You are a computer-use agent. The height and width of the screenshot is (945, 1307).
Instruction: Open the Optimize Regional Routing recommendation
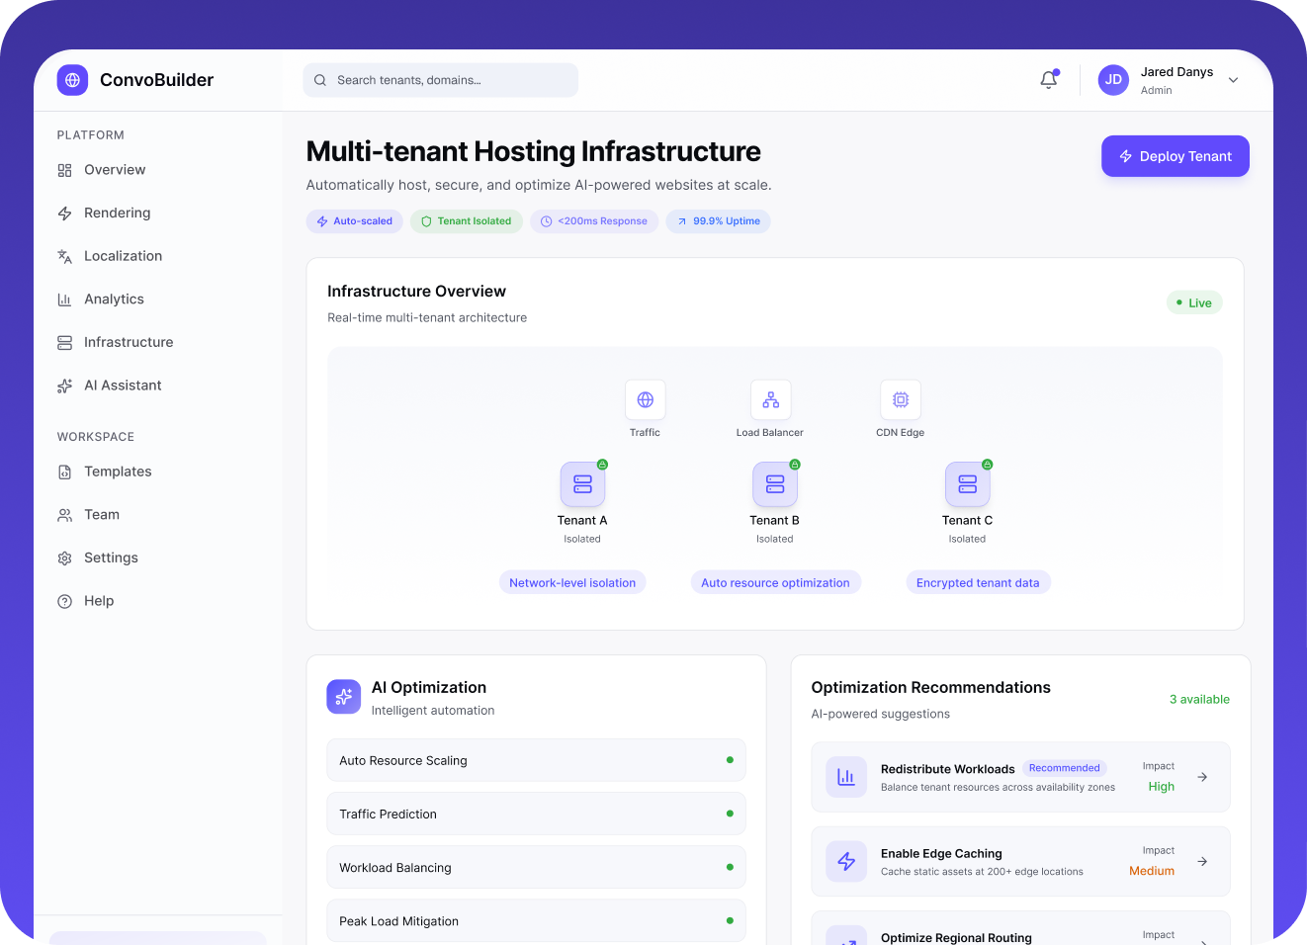pos(1021,929)
